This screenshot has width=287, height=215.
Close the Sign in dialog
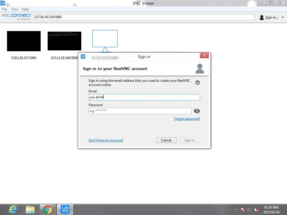pos(204,55)
